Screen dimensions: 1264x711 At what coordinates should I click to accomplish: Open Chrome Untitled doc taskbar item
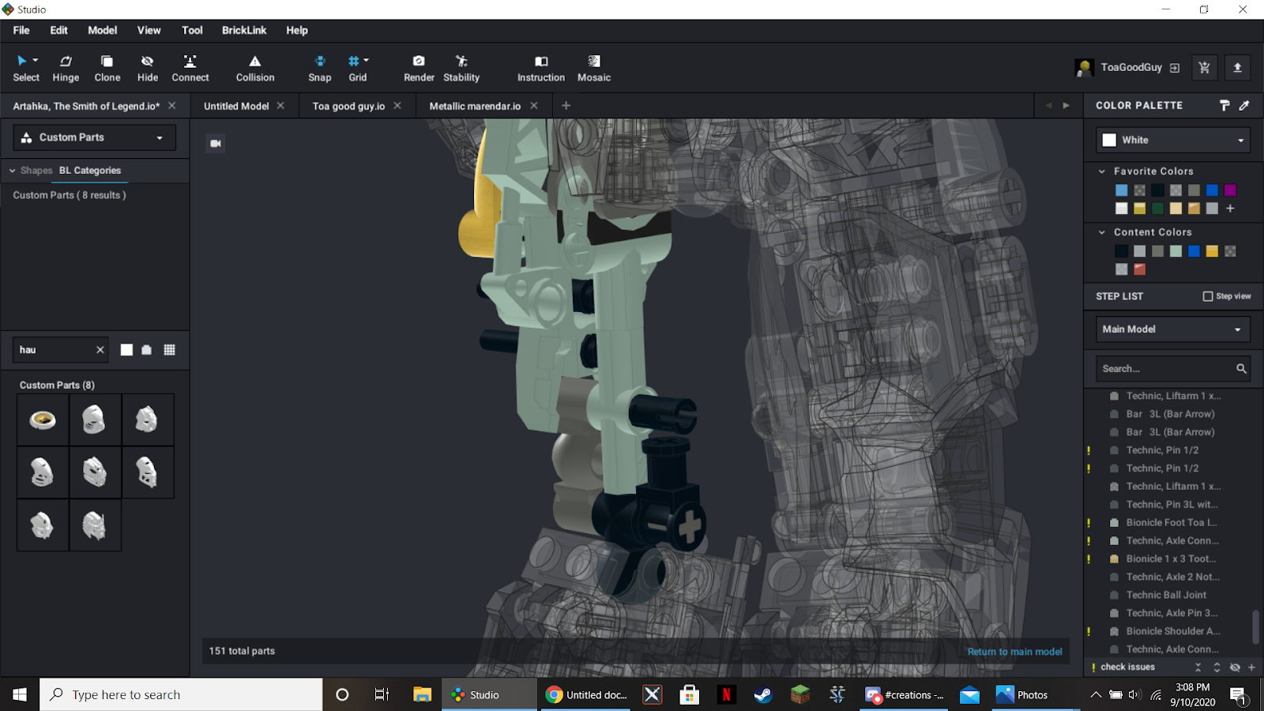tap(585, 694)
